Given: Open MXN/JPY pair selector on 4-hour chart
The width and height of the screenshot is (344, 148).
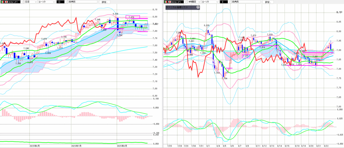Looking at the screenshot, I should tap(175, 2).
